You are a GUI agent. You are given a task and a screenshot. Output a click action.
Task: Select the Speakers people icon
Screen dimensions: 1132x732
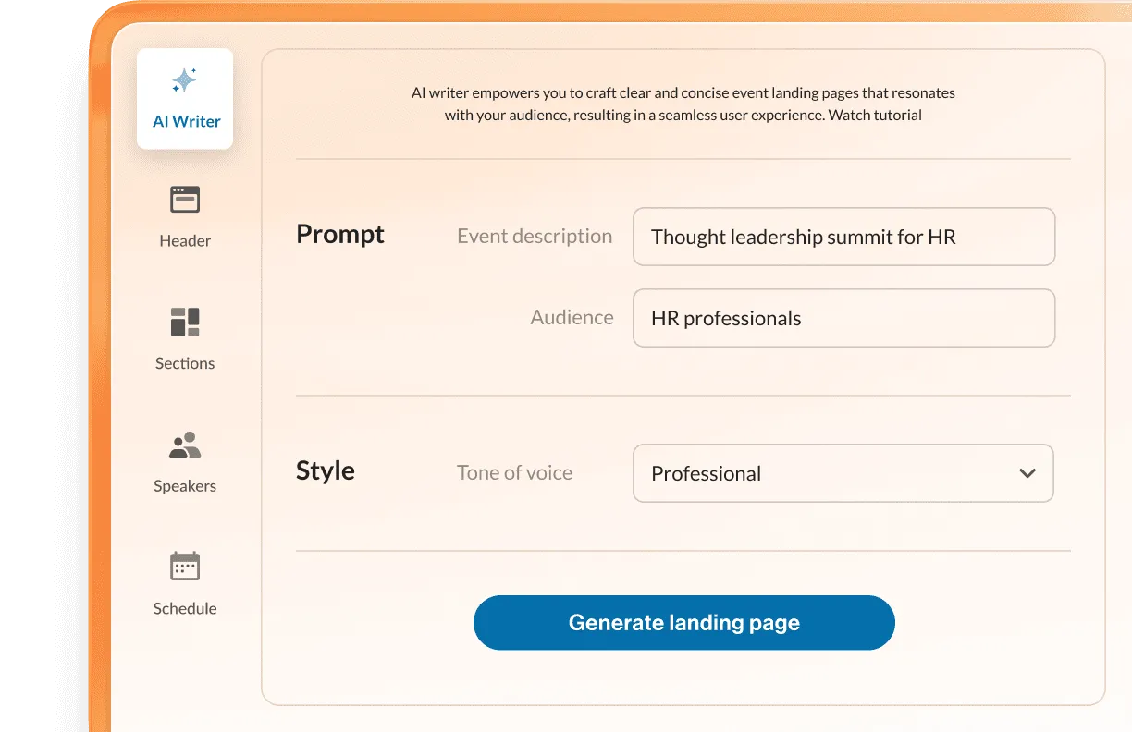click(184, 443)
